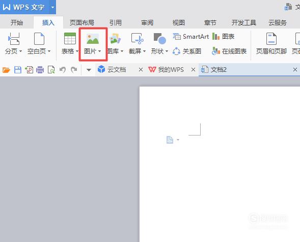Click the WPS 文字 logo button
Screen dimensions: 300x242
(x=24, y=7)
